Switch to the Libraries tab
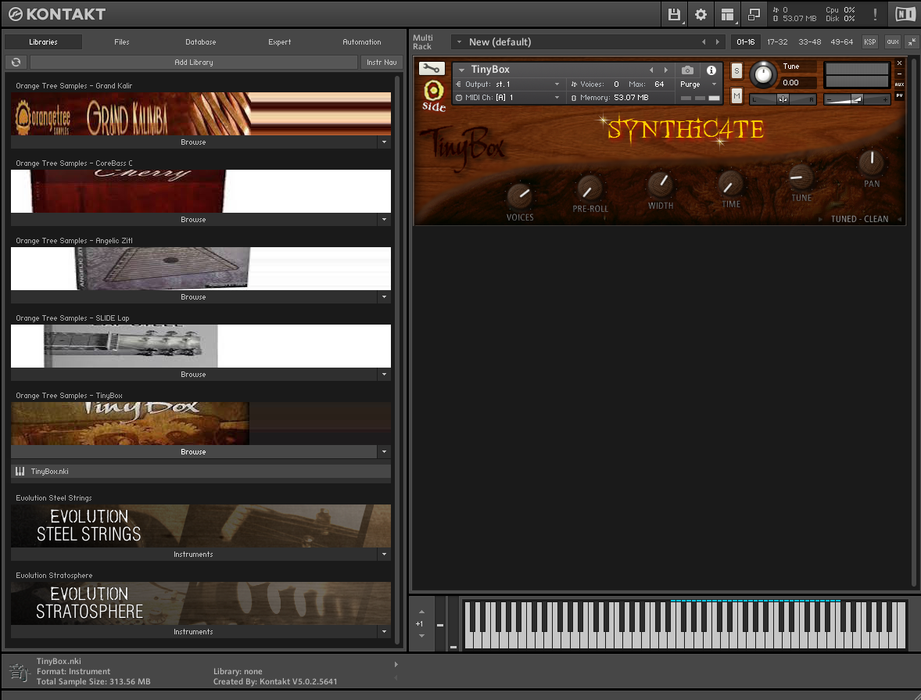This screenshot has height=700, width=921. pos(44,41)
